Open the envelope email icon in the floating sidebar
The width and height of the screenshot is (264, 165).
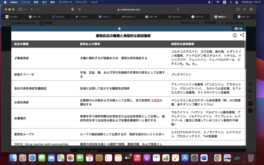coord(250,97)
